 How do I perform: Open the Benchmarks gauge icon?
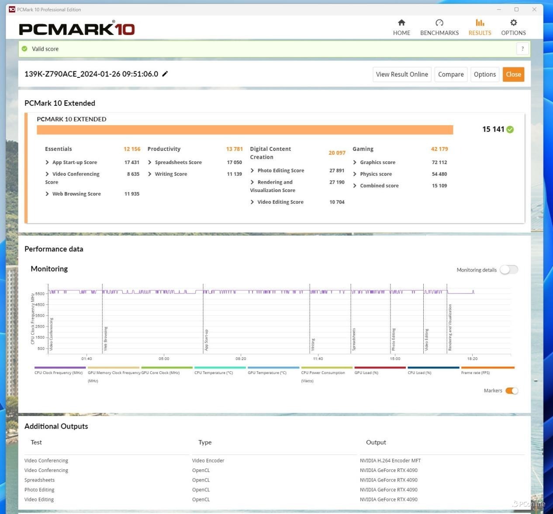[439, 22]
